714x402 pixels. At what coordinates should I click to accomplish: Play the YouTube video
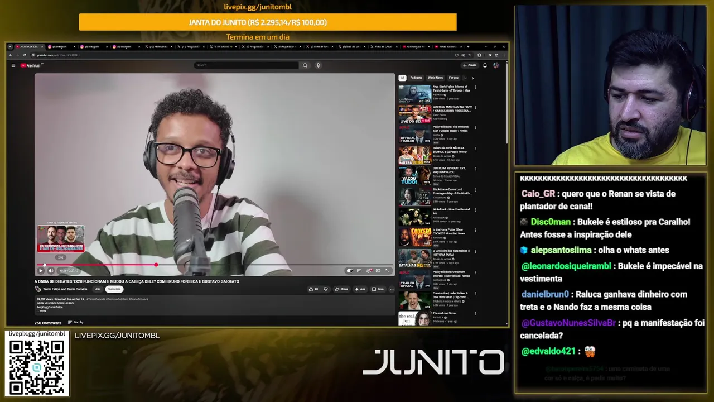click(x=40, y=271)
